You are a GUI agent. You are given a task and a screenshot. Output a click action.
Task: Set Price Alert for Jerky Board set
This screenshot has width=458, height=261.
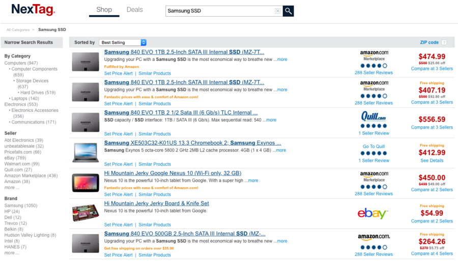[x=118, y=225]
